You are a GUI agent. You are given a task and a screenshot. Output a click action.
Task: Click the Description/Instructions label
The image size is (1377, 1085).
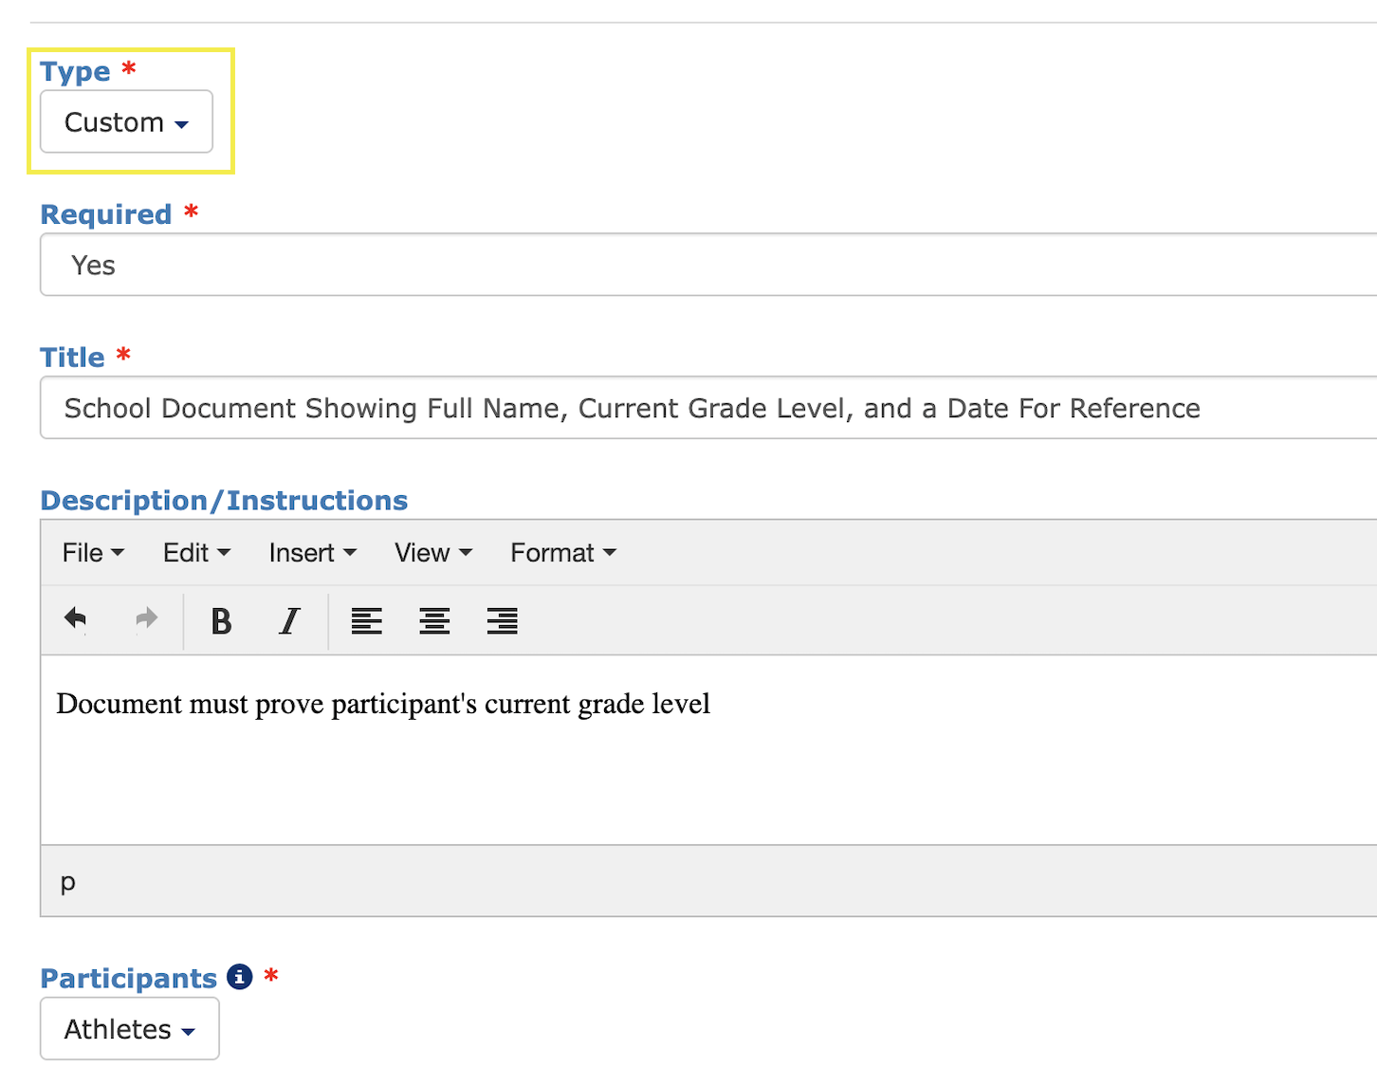pos(224,500)
